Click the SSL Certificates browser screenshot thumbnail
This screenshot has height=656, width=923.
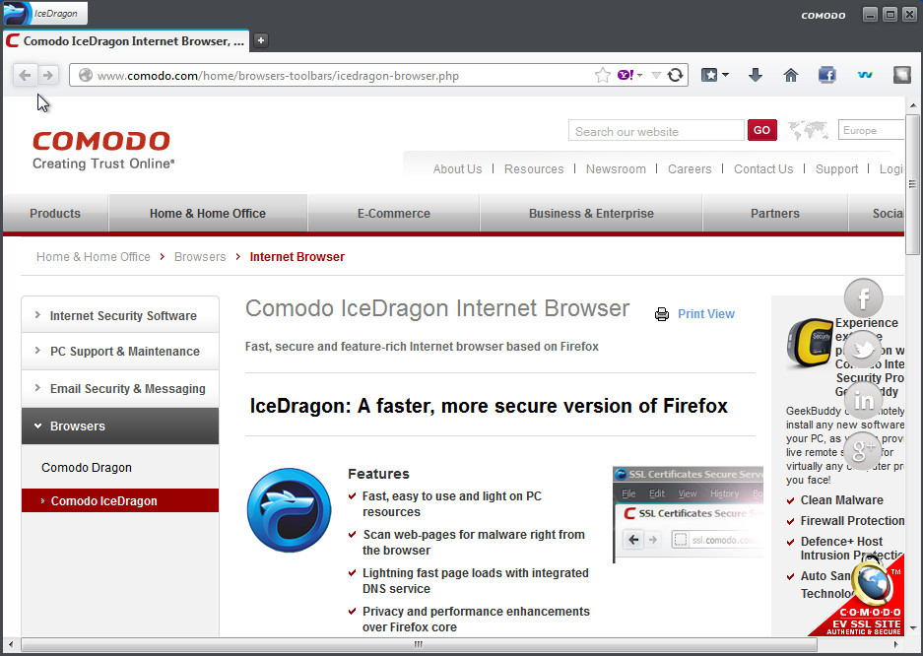[x=689, y=515]
